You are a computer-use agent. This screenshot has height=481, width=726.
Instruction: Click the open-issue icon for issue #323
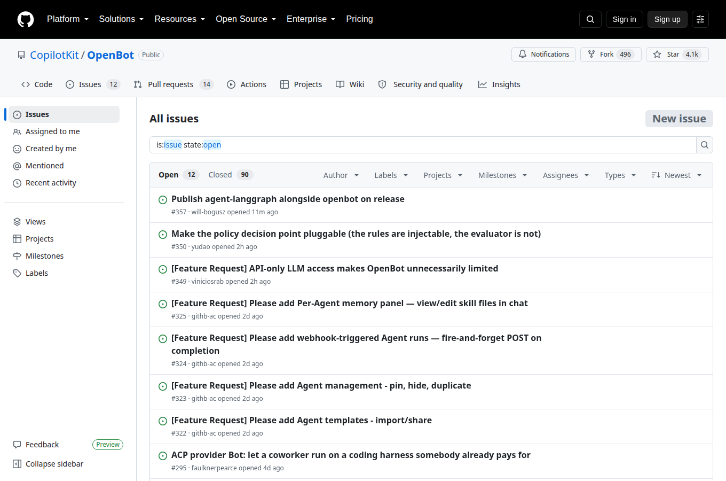[x=163, y=386]
